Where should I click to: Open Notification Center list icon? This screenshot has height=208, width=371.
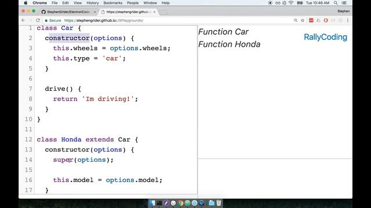click(344, 3)
